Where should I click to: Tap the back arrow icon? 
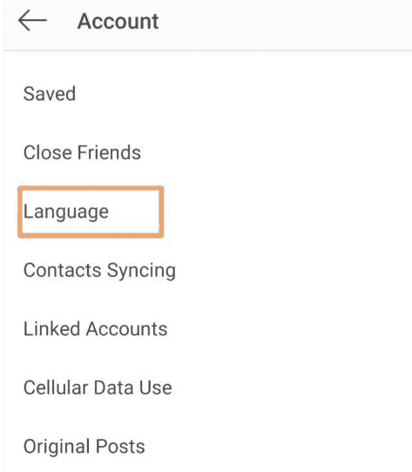(32, 21)
